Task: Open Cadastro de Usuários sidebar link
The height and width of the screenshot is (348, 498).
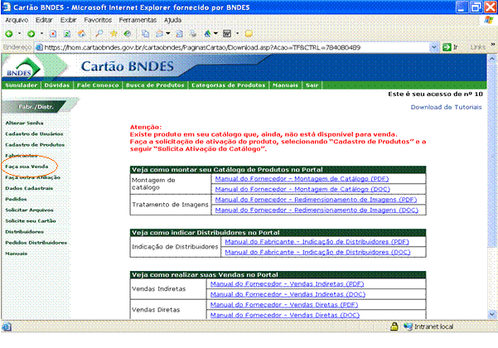Action: pyautogui.click(x=34, y=133)
